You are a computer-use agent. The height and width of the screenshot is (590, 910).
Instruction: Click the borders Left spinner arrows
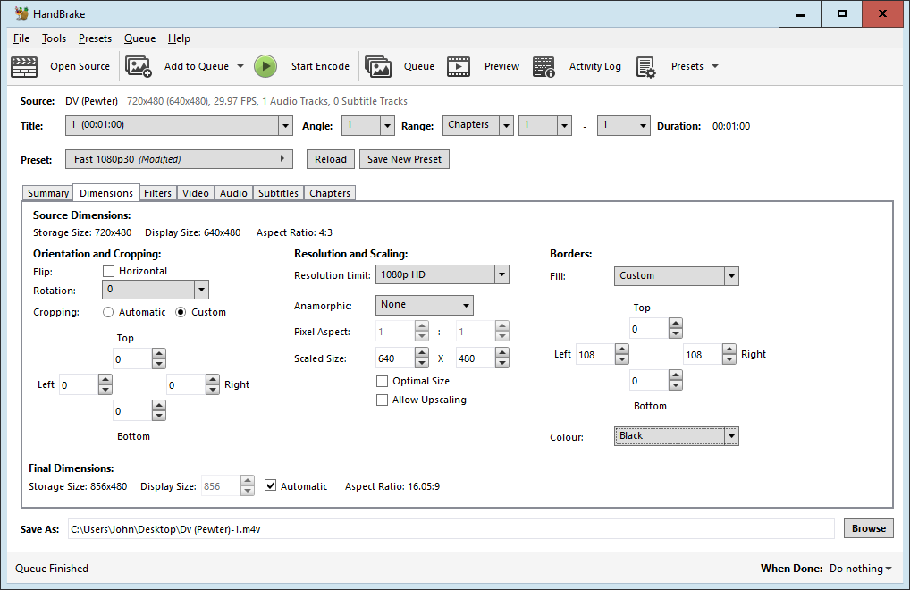622,354
